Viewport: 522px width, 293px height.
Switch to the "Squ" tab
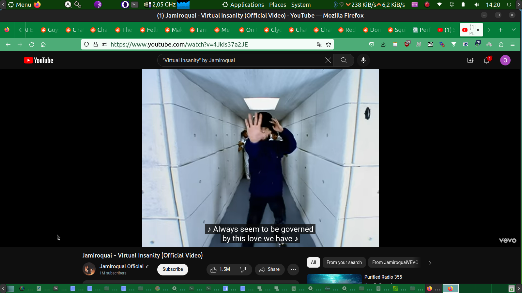(397, 30)
